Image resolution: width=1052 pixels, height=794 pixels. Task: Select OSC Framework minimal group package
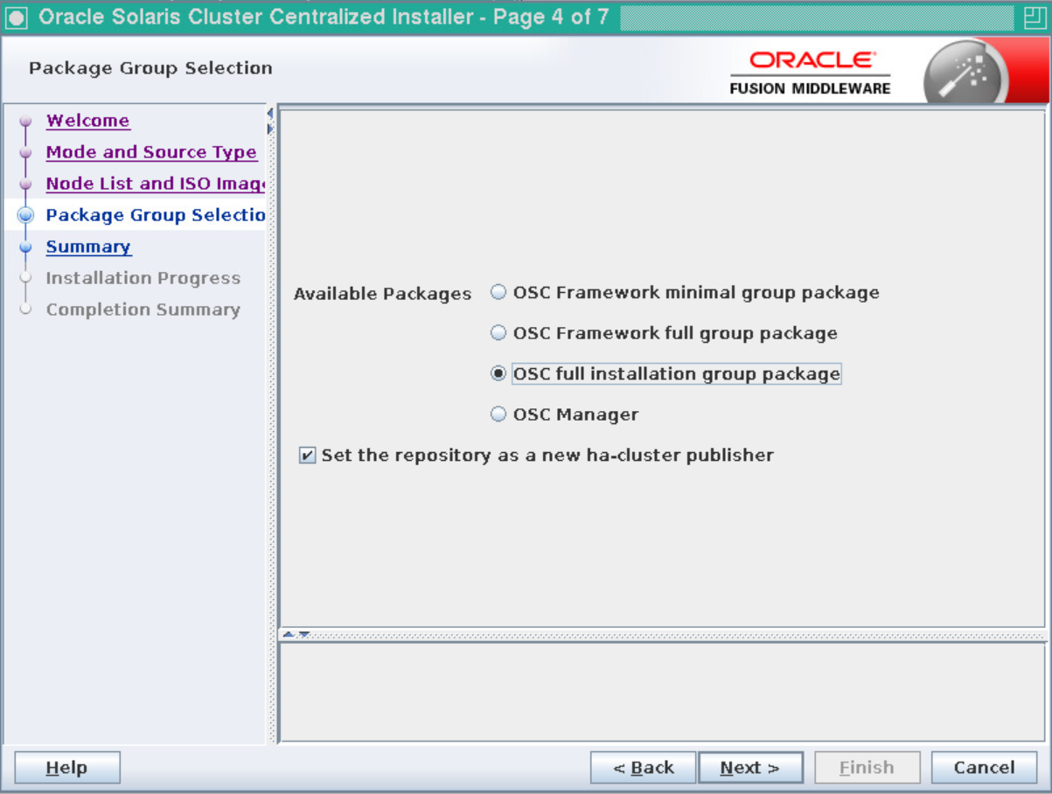[x=498, y=293]
